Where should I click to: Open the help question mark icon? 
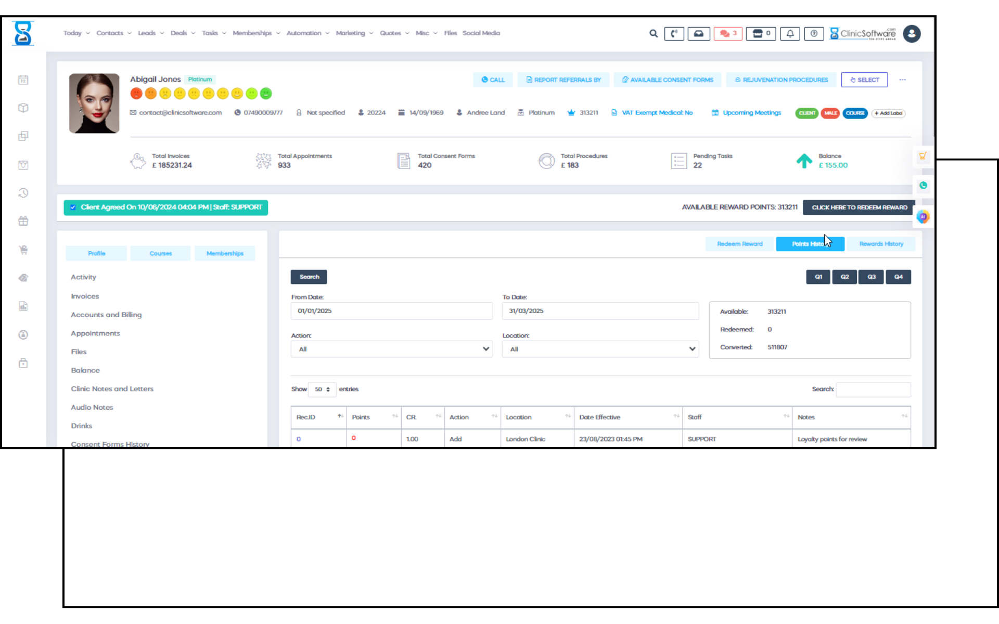tap(814, 34)
